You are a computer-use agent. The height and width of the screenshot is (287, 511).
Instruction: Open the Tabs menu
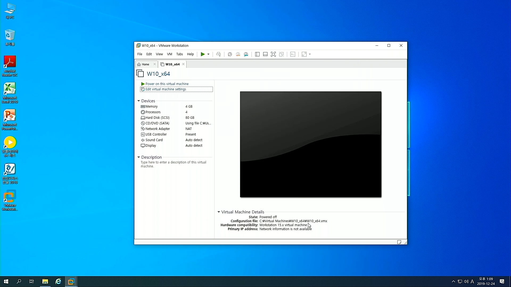click(180, 54)
